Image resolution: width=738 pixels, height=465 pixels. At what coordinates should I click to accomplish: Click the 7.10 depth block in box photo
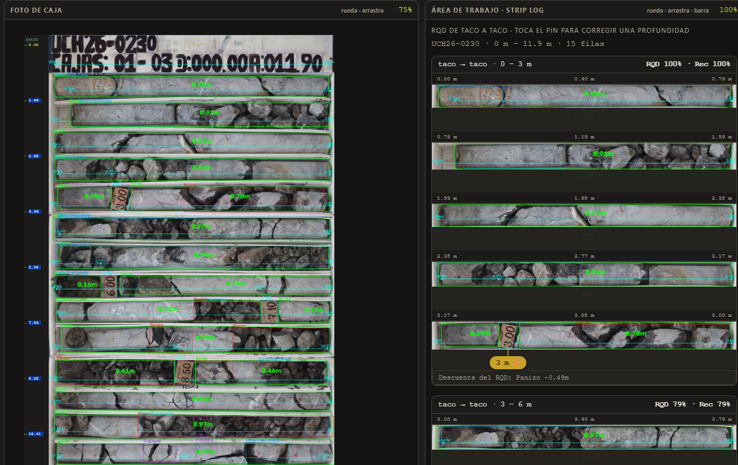click(x=269, y=312)
